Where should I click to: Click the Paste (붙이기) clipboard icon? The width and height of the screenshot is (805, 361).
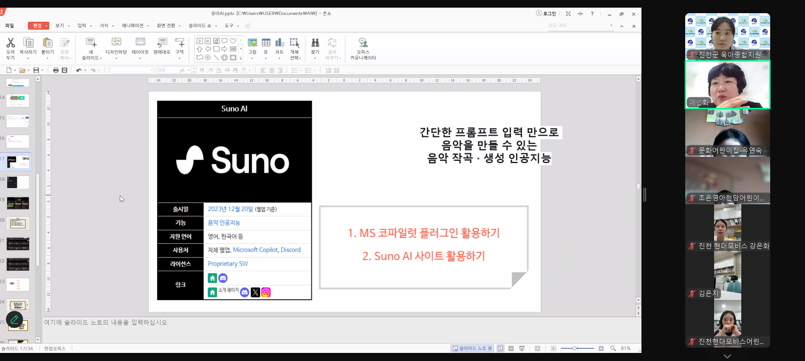(x=48, y=42)
